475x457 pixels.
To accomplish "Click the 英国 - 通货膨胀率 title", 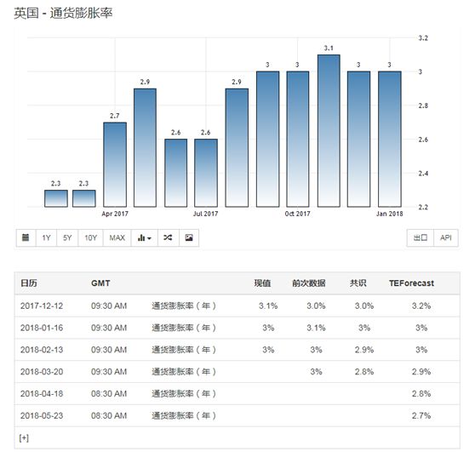I will point(63,14).
